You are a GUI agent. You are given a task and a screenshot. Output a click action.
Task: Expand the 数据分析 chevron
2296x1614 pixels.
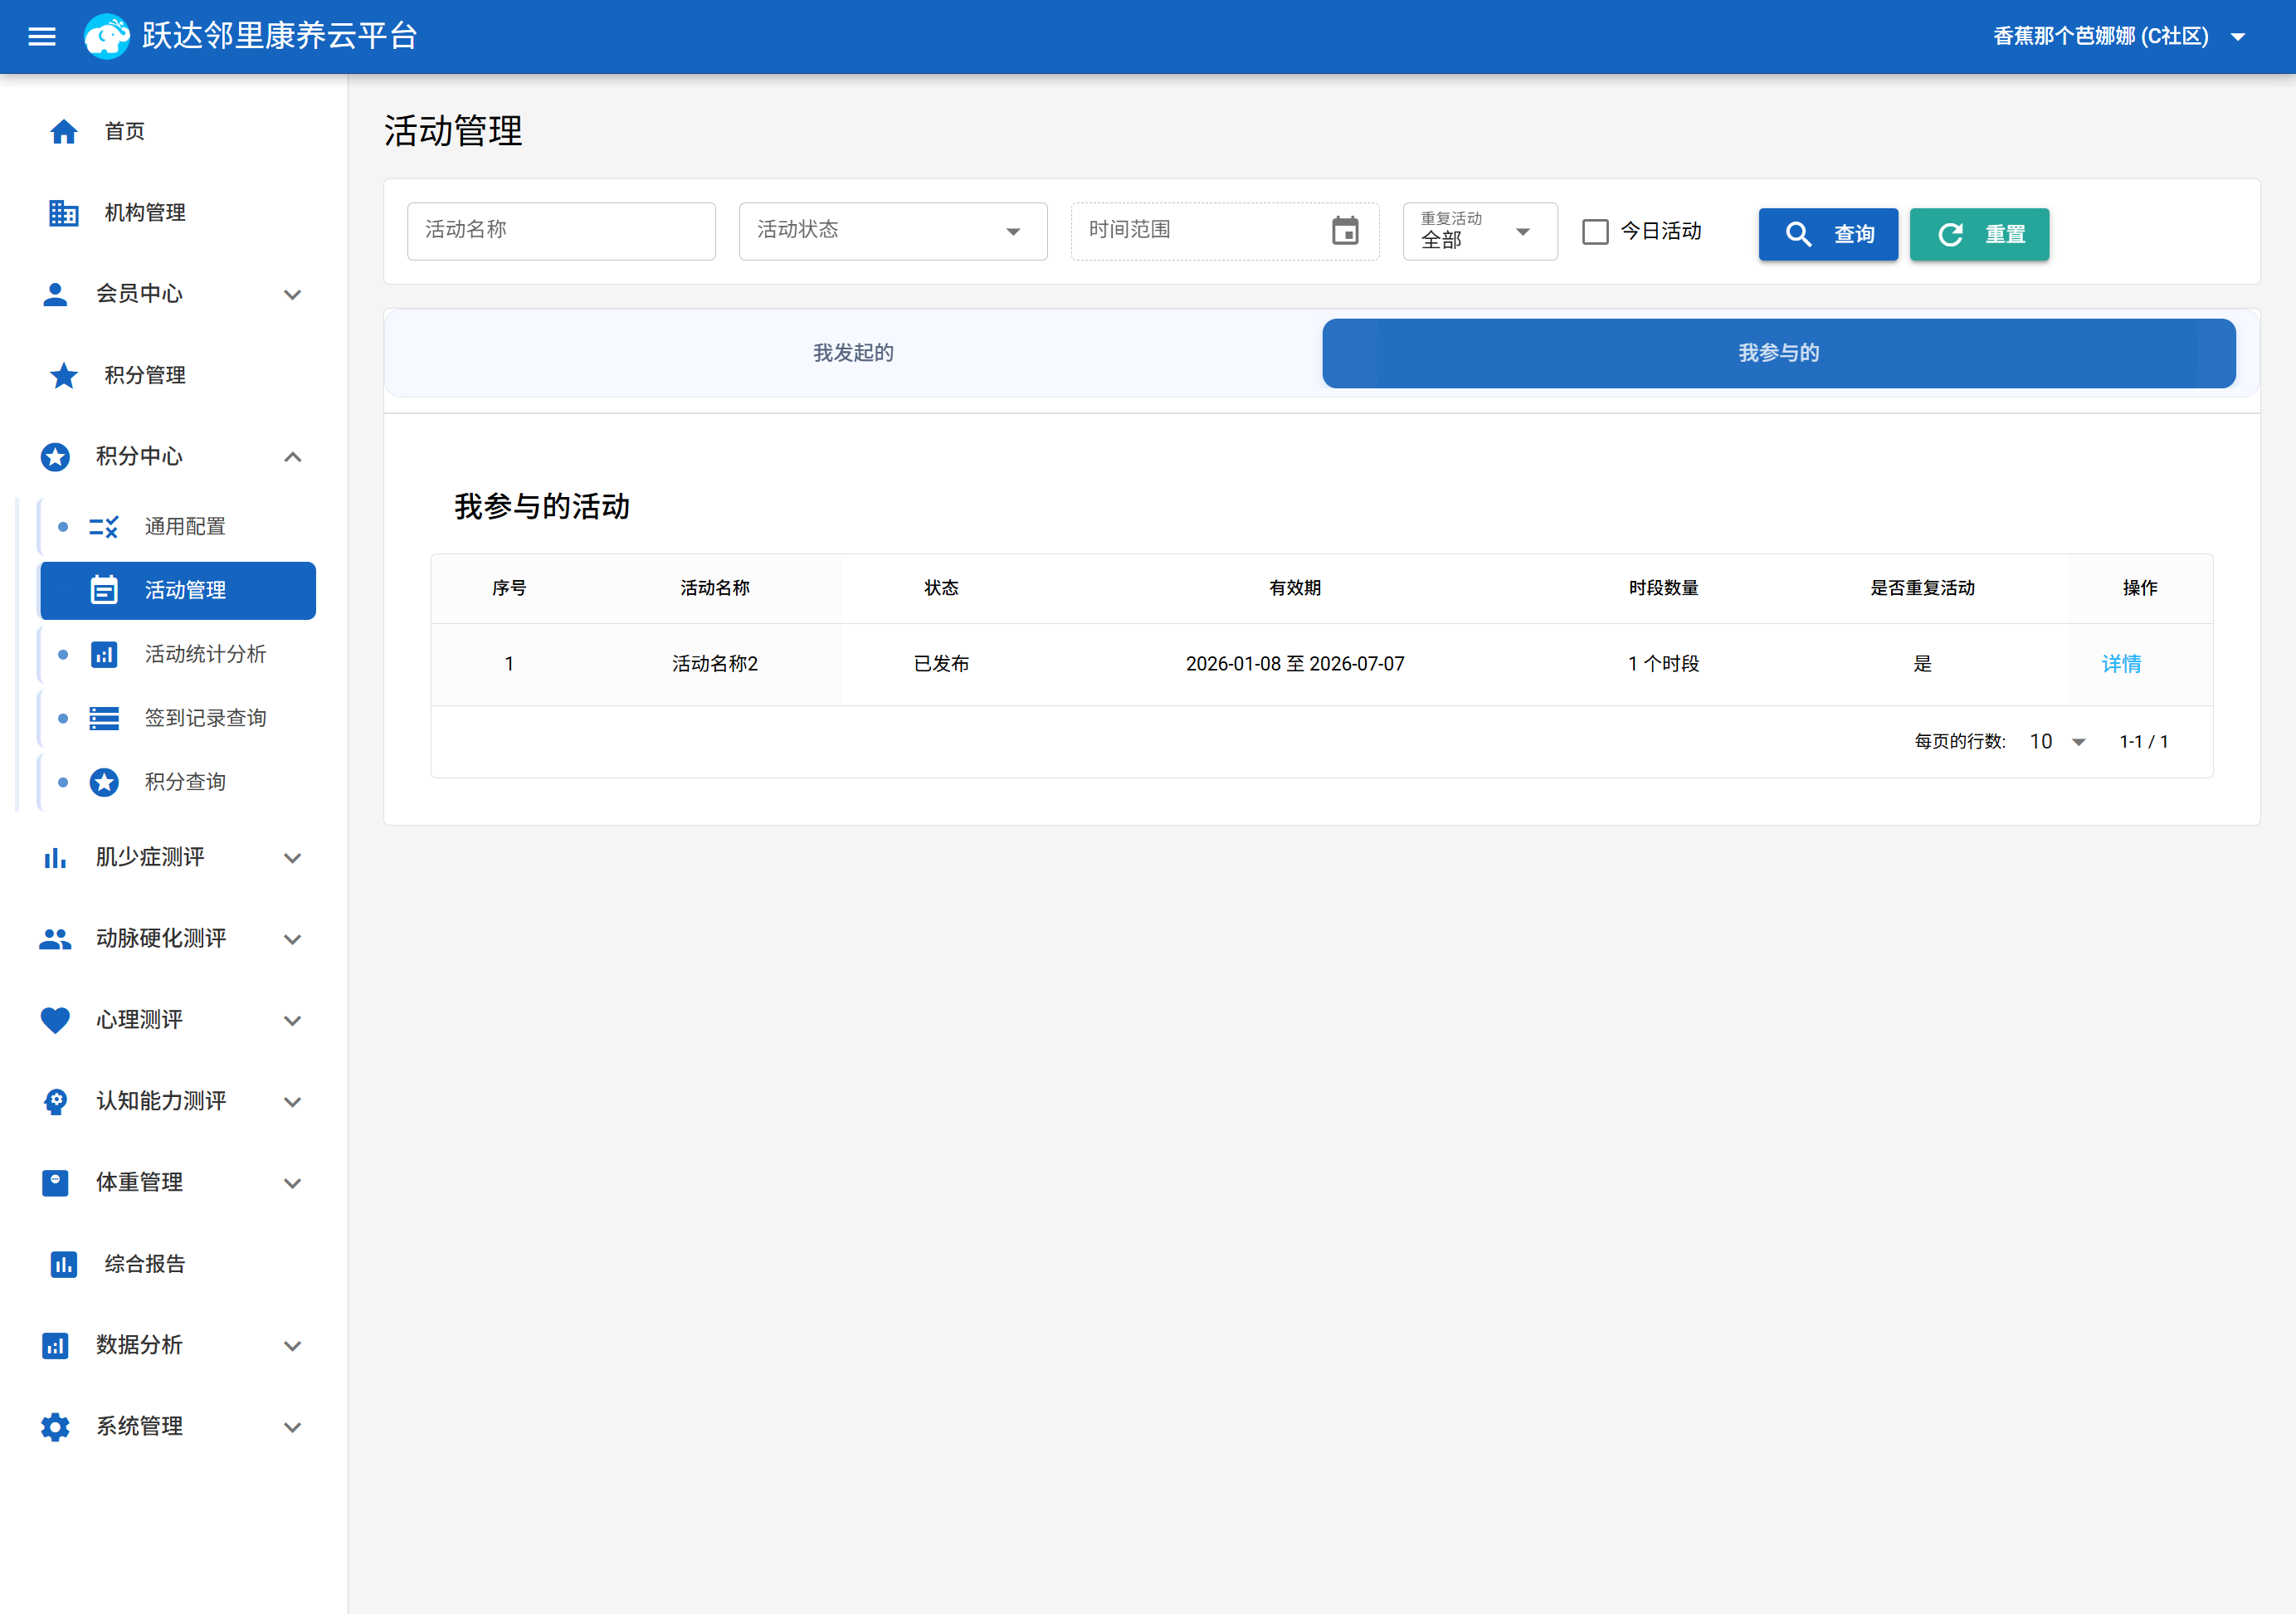[x=292, y=1346]
